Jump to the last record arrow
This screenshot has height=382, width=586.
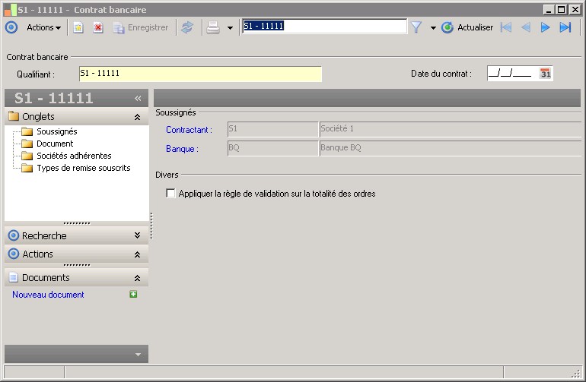click(x=565, y=27)
